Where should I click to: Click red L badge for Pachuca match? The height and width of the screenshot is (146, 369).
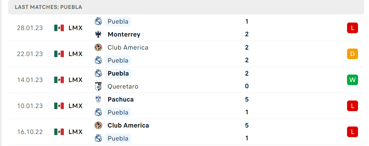point(352,106)
